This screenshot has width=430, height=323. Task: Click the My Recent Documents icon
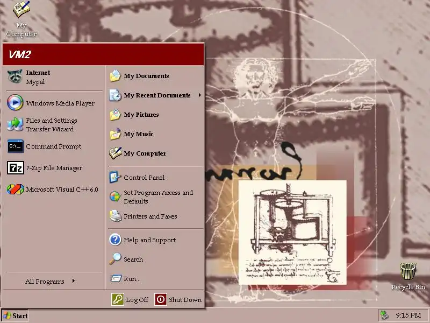coord(115,95)
